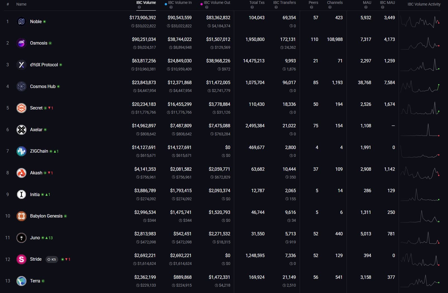
Task: Click the Terra globe logo icon
Action: coord(21,281)
